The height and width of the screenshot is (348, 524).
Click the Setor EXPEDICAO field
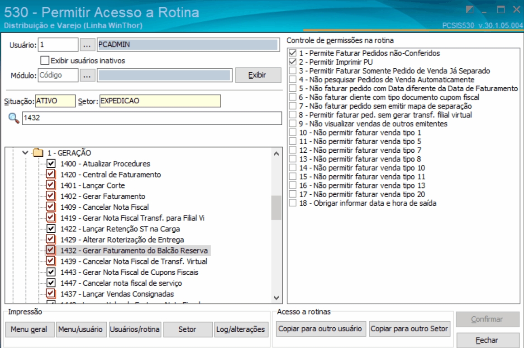pos(160,101)
